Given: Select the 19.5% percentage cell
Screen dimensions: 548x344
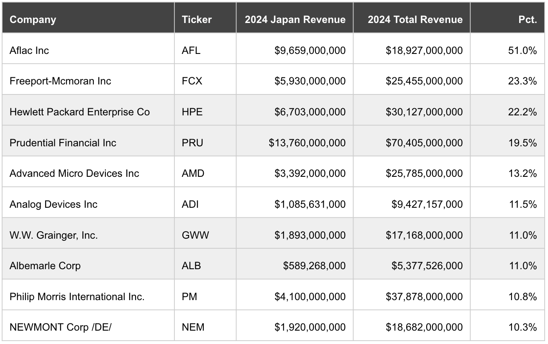Looking at the screenshot, I should pyautogui.click(x=508, y=141).
